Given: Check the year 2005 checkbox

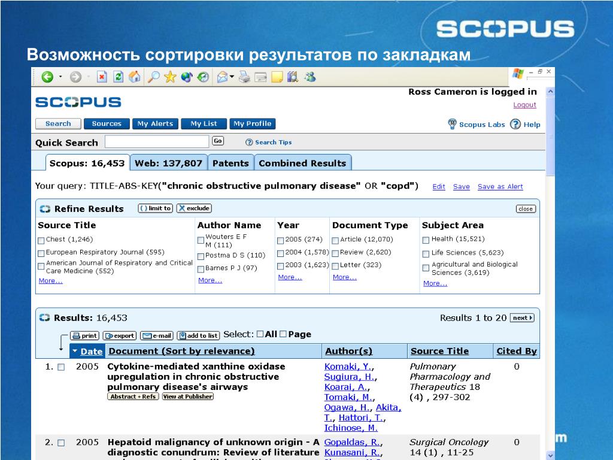Looking at the screenshot, I should tap(280, 240).
